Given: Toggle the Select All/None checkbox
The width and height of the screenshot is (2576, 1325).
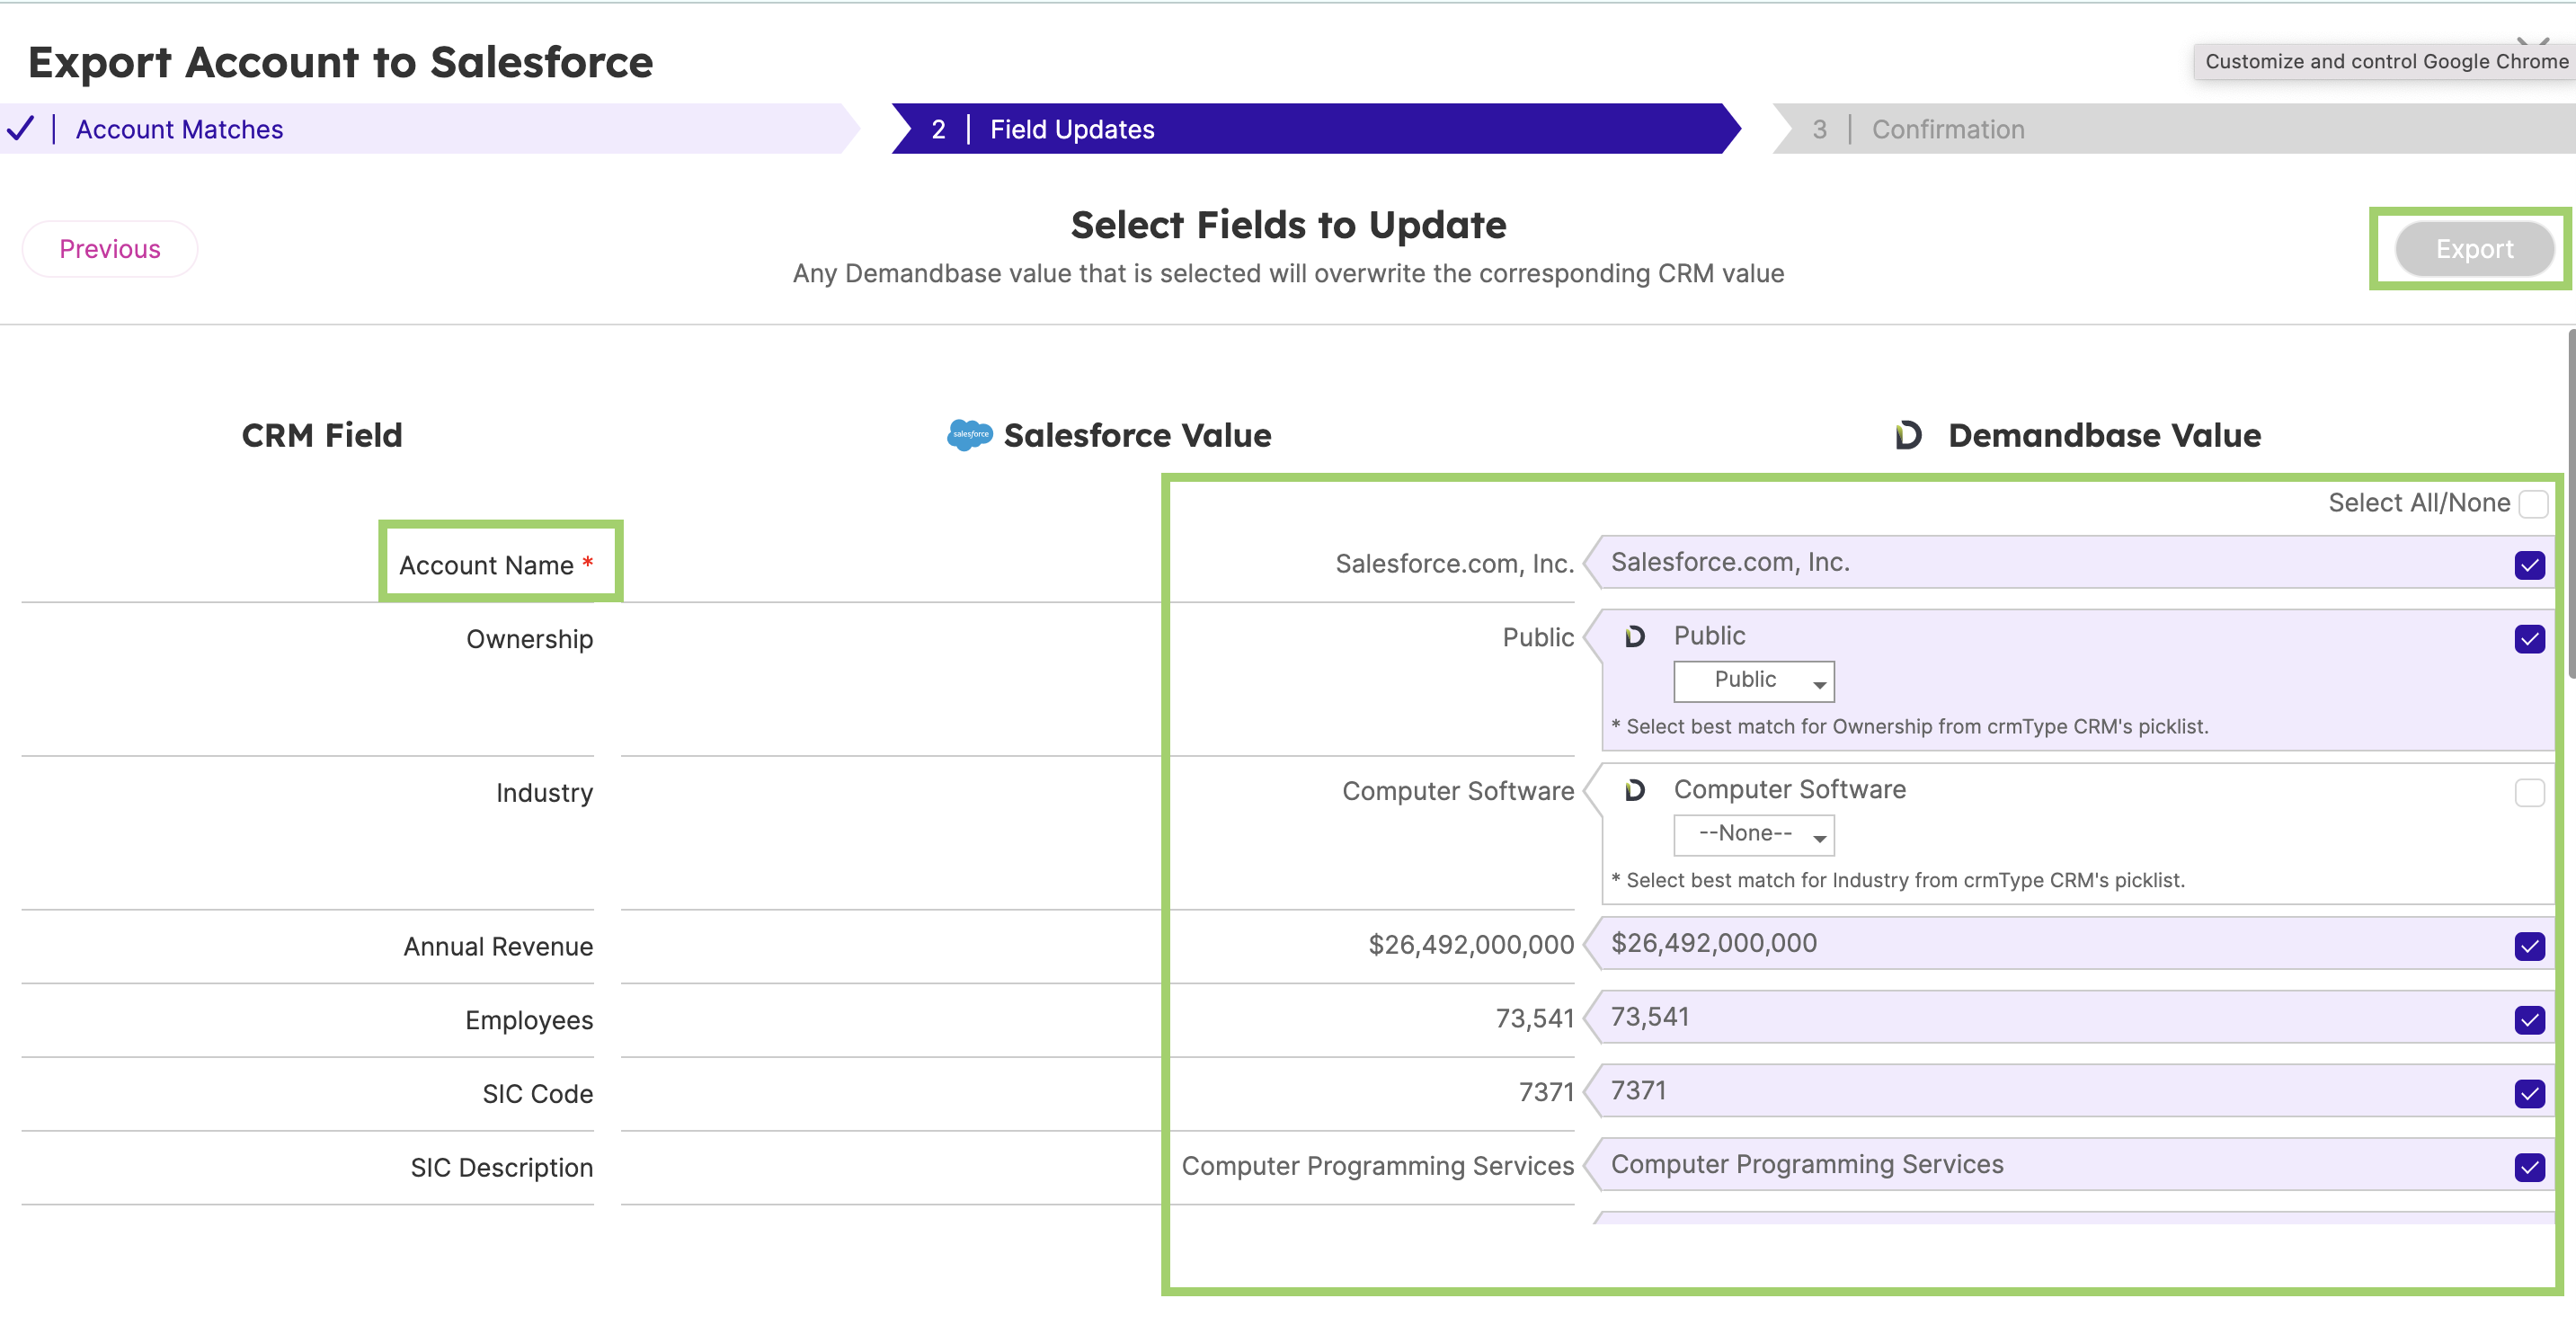Looking at the screenshot, I should 2533,503.
